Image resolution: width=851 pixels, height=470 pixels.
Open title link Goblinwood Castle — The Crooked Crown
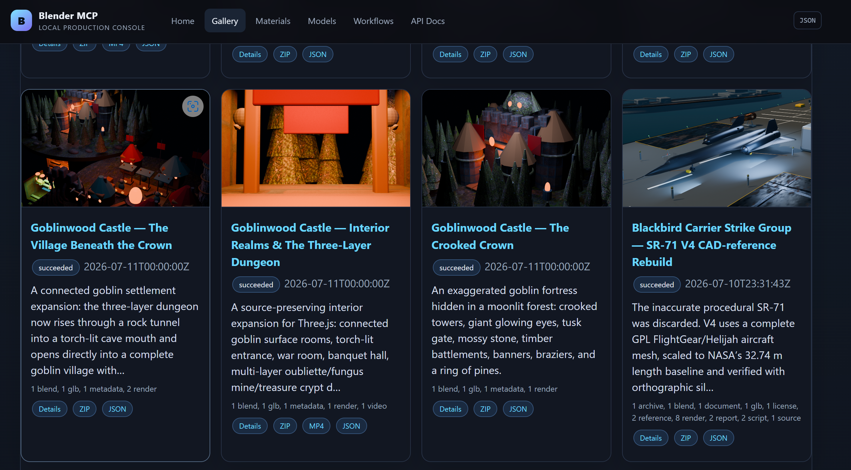coord(500,236)
